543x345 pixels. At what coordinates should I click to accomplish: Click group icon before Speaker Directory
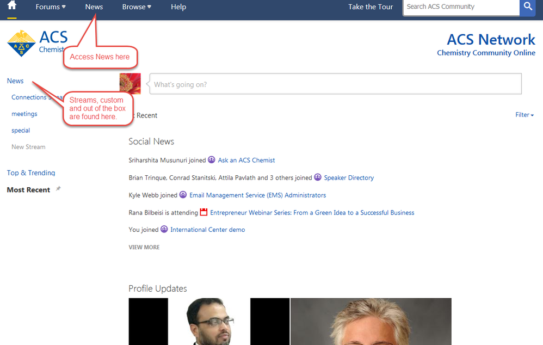[x=318, y=177]
